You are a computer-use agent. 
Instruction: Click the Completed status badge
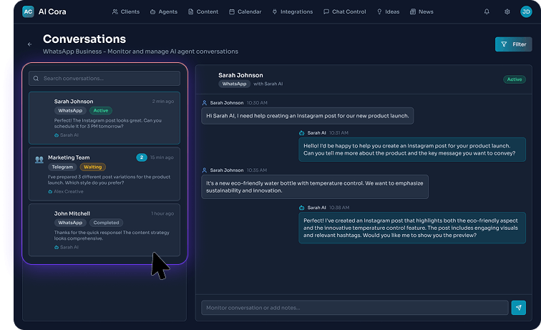pos(106,223)
